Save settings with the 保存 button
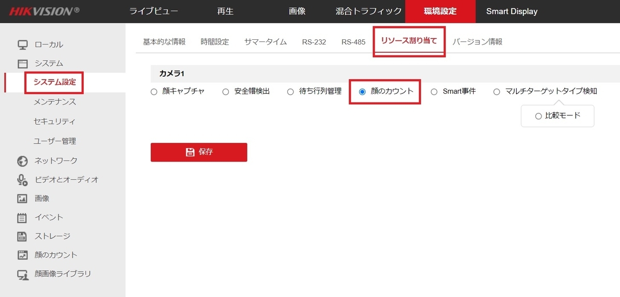620x297 pixels. coord(199,152)
